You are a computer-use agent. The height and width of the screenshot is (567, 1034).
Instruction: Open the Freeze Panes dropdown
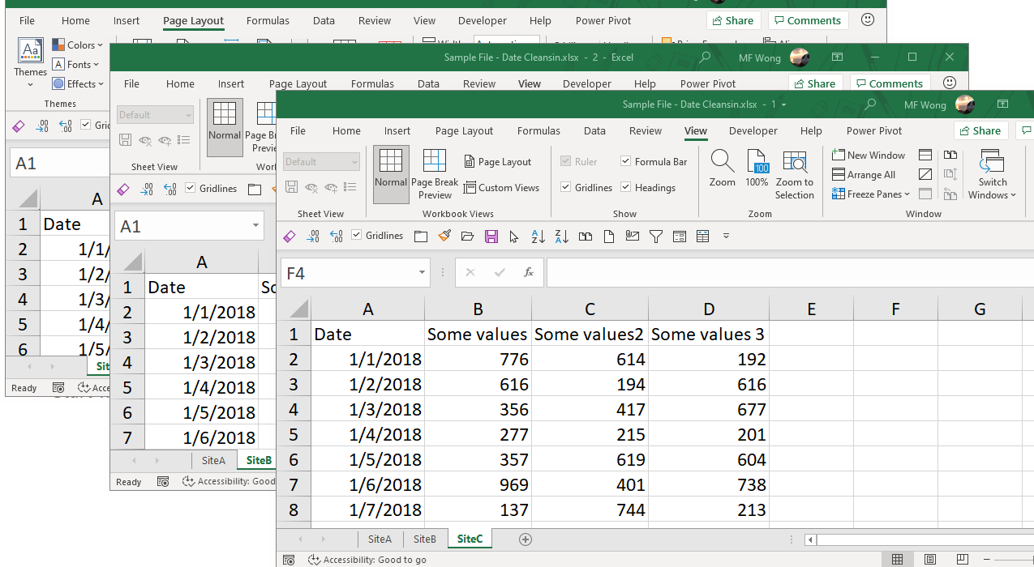click(x=871, y=194)
